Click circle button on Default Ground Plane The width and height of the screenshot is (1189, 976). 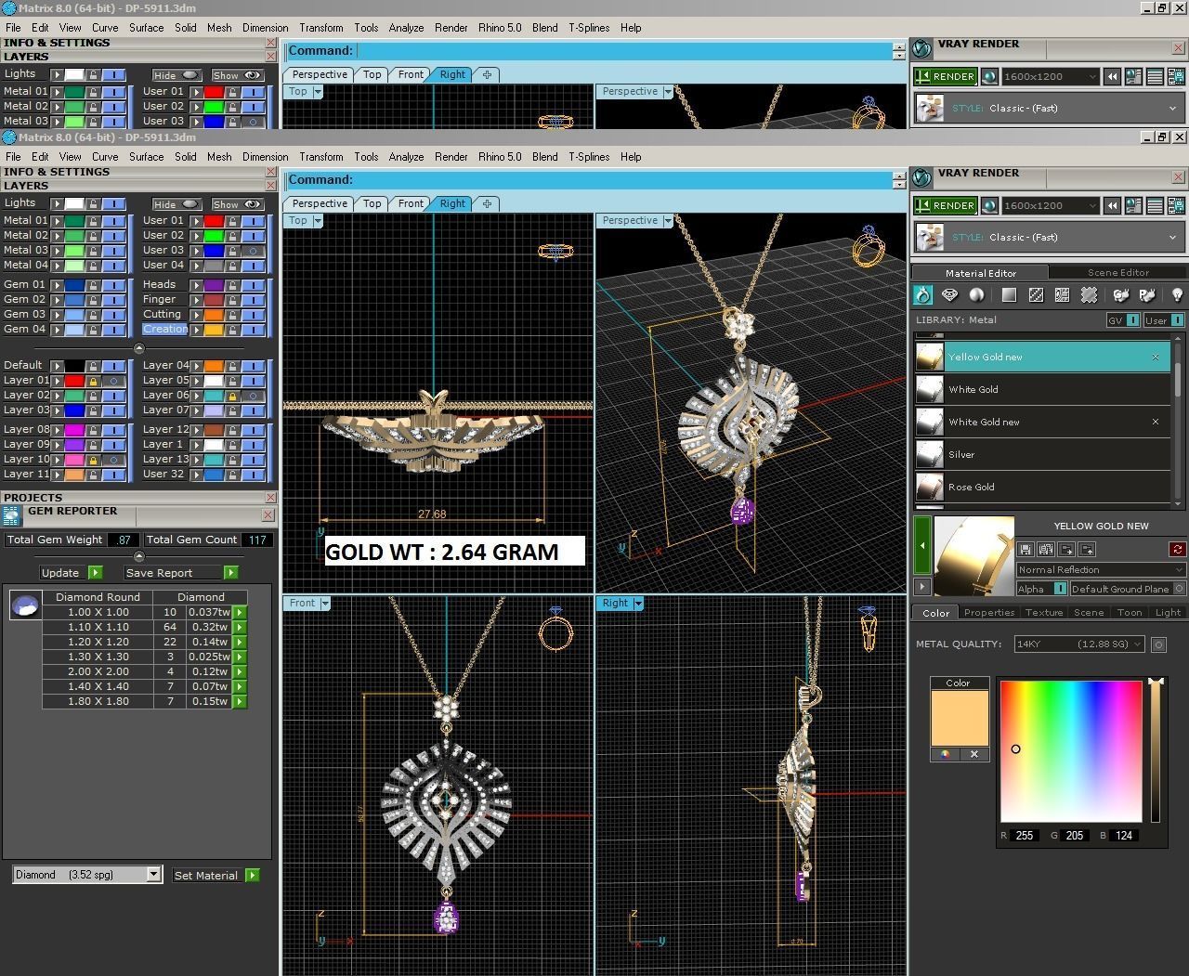[1180, 589]
